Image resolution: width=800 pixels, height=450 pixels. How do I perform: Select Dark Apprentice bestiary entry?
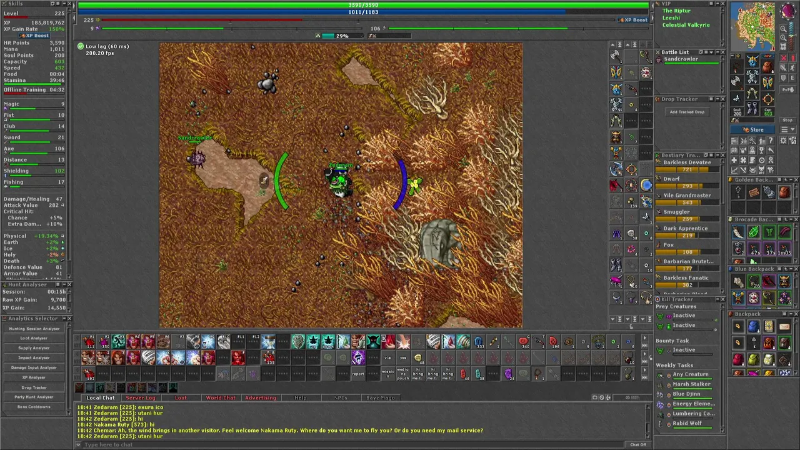click(686, 231)
